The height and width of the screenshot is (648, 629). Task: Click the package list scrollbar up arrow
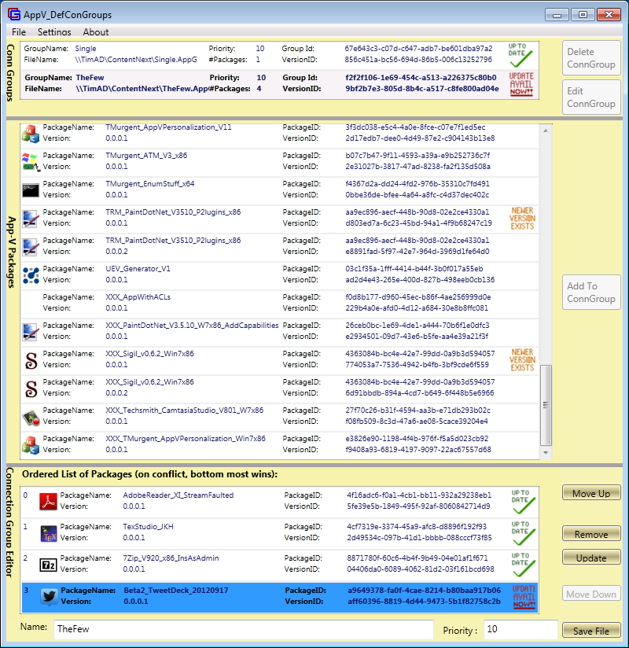click(x=546, y=131)
